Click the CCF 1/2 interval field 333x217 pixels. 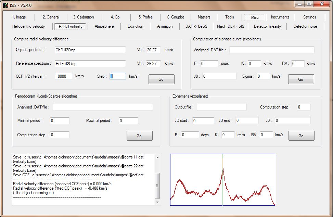(x=63, y=76)
